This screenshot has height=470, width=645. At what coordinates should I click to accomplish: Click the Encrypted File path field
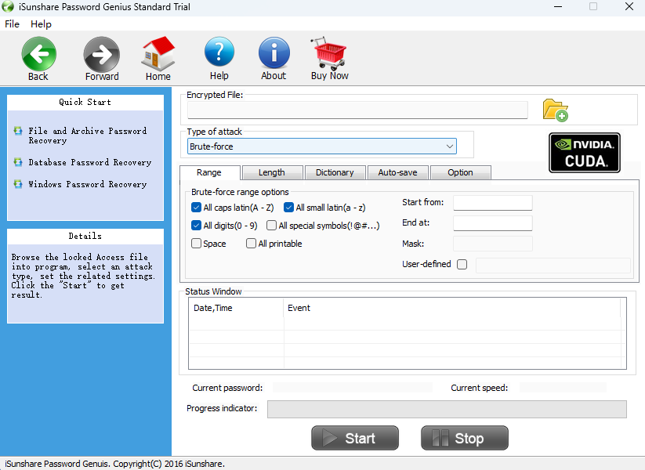[357, 110]
